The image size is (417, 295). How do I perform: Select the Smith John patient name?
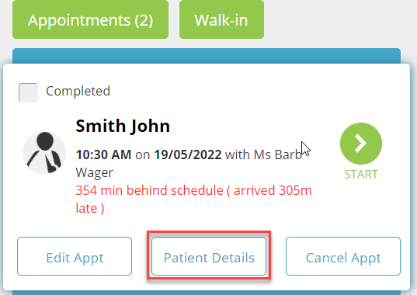pyautogui.click(x=123, y=126)
